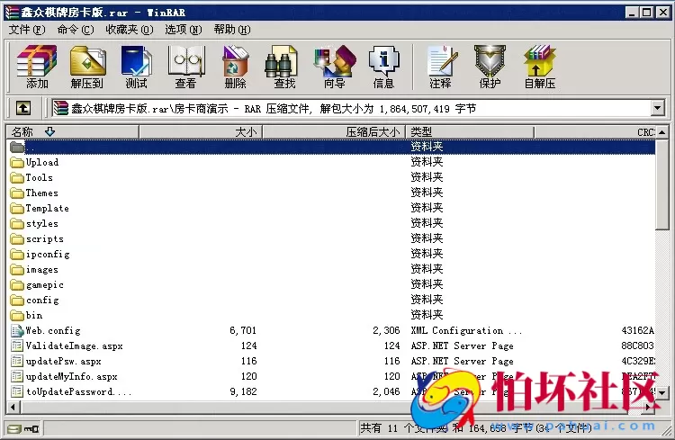Select the Upload folder
Viewport: 675px width, 440px height.
(x=41, y=162)
